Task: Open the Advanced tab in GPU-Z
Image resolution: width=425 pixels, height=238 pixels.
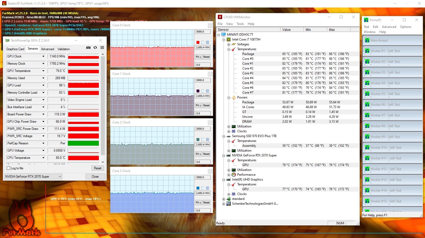Action: [48, 49]
